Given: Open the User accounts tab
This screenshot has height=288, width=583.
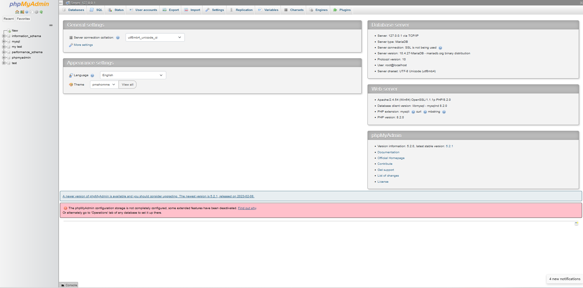Looking at the screenshot, I should click(x=143, y=10).
